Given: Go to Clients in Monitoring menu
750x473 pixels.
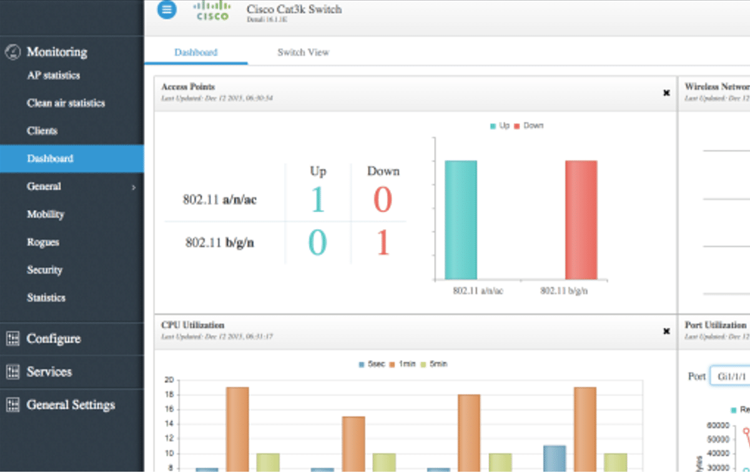Looking at the screenshot, I should click(x=42, y=131).
